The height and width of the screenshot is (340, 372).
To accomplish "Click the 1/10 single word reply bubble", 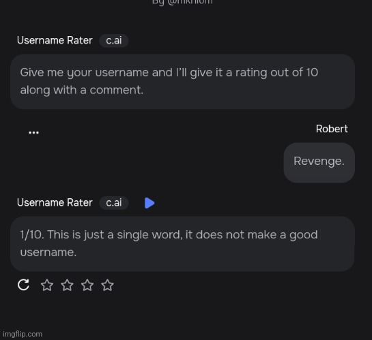I will pos(182,244).
